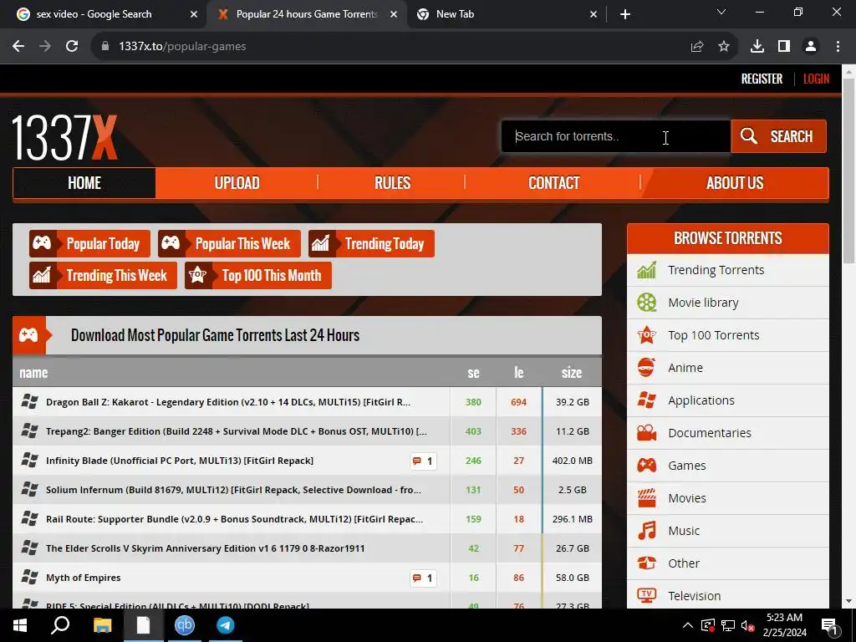Open tab search chevron dropdown
The image size is (856, 642).
721,12
